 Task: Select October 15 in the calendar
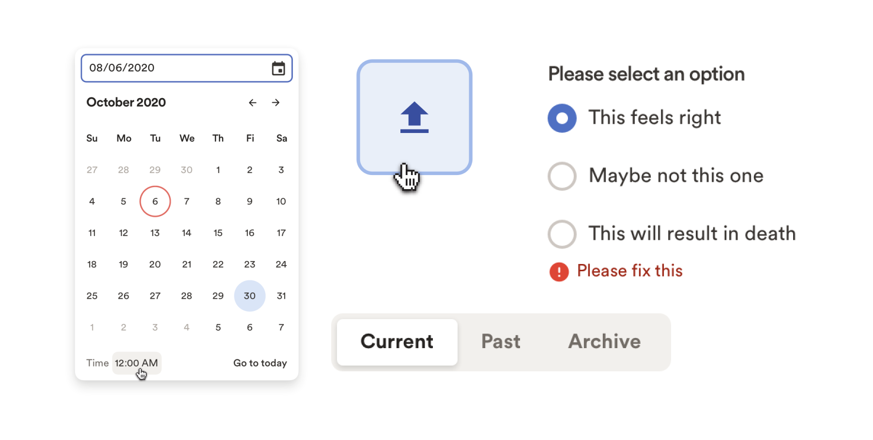[x=218, y=233]
